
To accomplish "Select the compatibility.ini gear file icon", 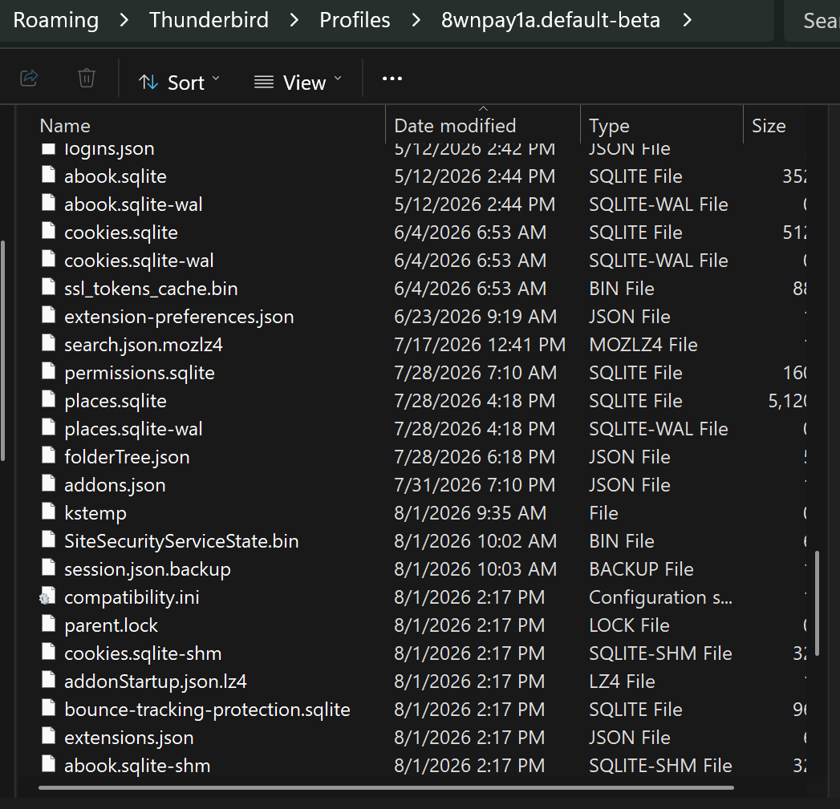I will [x=47, y=597].
